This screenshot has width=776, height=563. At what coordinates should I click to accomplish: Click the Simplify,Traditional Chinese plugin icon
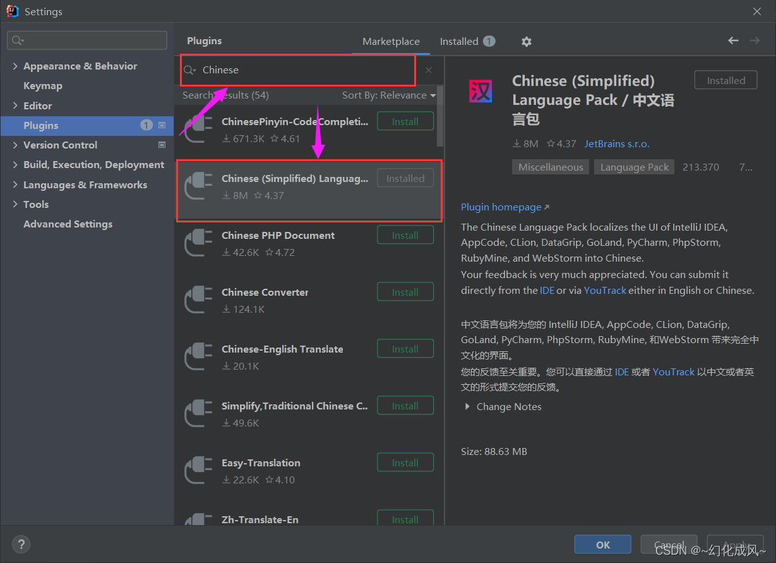(x=198, y=415)
